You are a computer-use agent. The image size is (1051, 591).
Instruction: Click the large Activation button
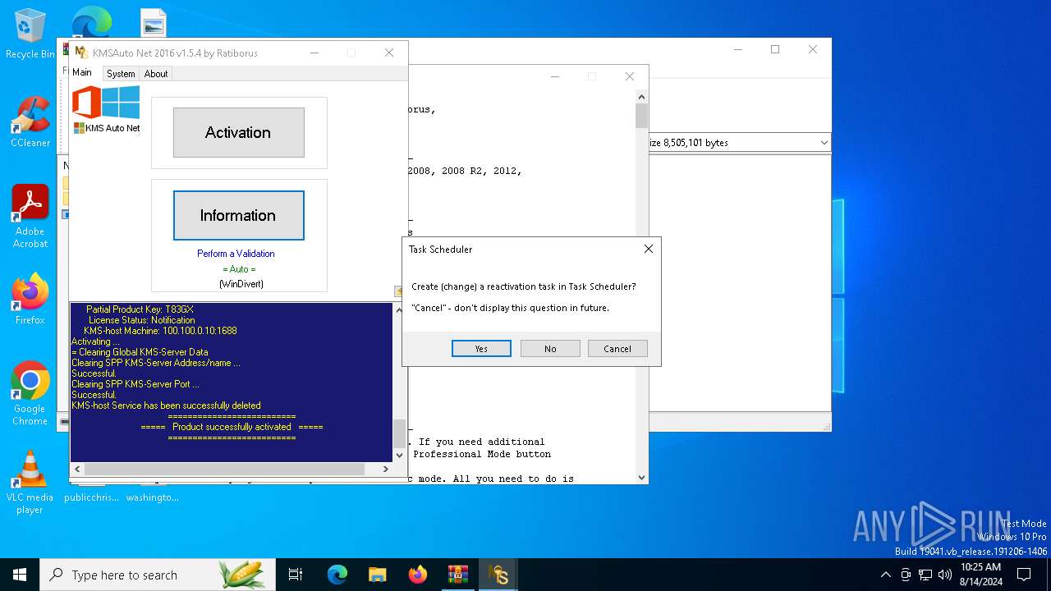(x=238, y=132)
